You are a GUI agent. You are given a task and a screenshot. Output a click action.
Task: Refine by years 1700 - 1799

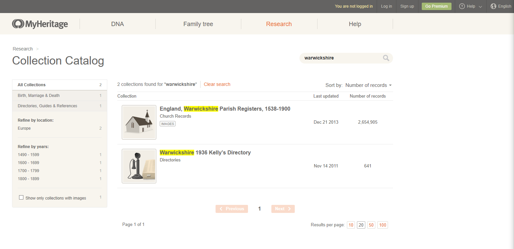pyautogui.click(x=28, y=171)
